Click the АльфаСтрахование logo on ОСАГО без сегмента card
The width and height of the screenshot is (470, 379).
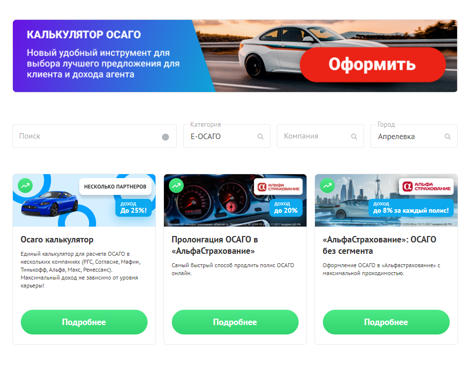426,187
